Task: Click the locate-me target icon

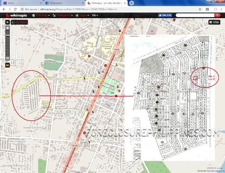Action: tap(7, 22)
